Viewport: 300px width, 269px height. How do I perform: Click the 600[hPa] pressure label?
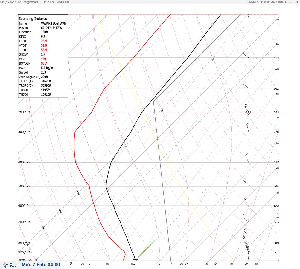point(25,206)
